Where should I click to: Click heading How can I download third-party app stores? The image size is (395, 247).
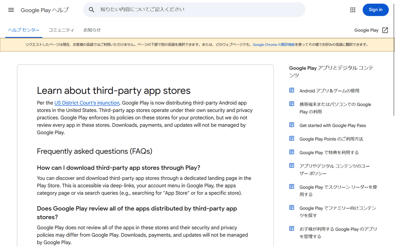pyautogui.click(x=118, y=168)
